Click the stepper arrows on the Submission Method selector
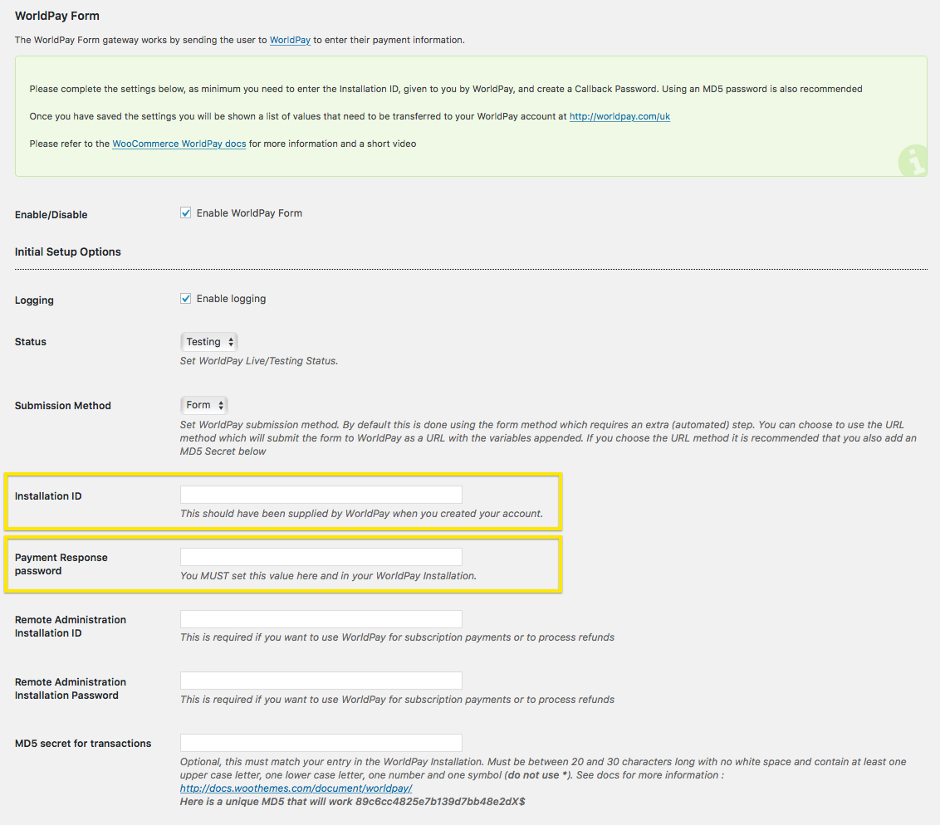This screenshot has width=940, height=825. point(220,404)
